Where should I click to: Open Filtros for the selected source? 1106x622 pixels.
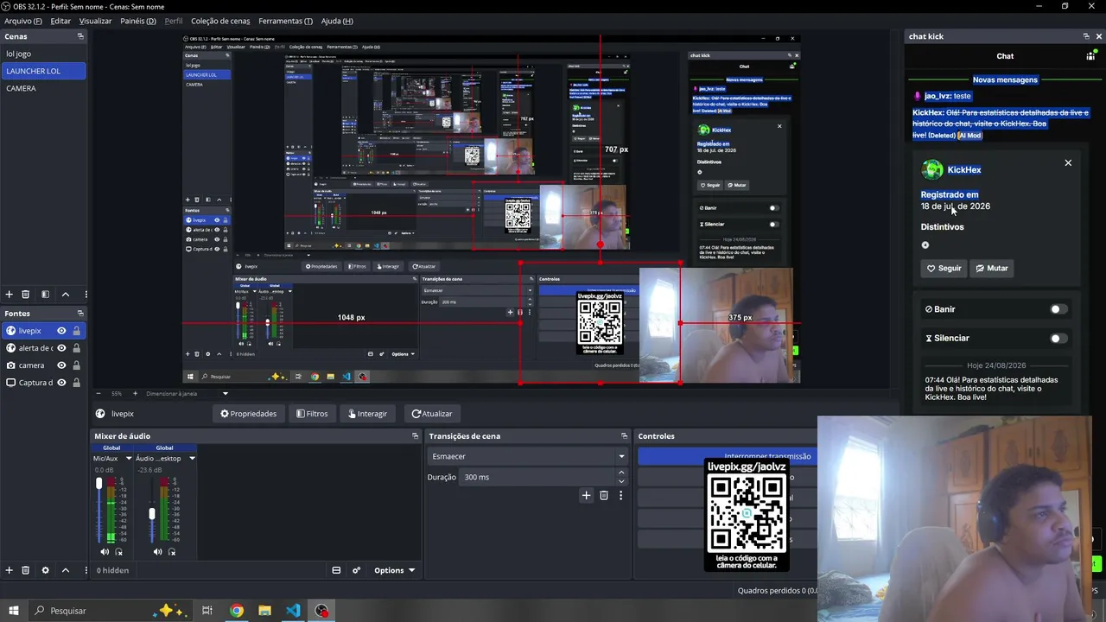[312, 414]
